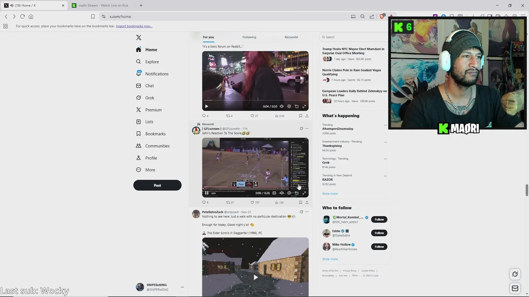The height and width of the screenshot is (297, 529).
Task: Click into the X Search field
Action: [x=353, y=37]
